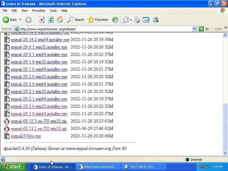The height and width of the screenshot is (171, 228).
Task: Refresh the page using green arrows icon
Action: [51, 20]
